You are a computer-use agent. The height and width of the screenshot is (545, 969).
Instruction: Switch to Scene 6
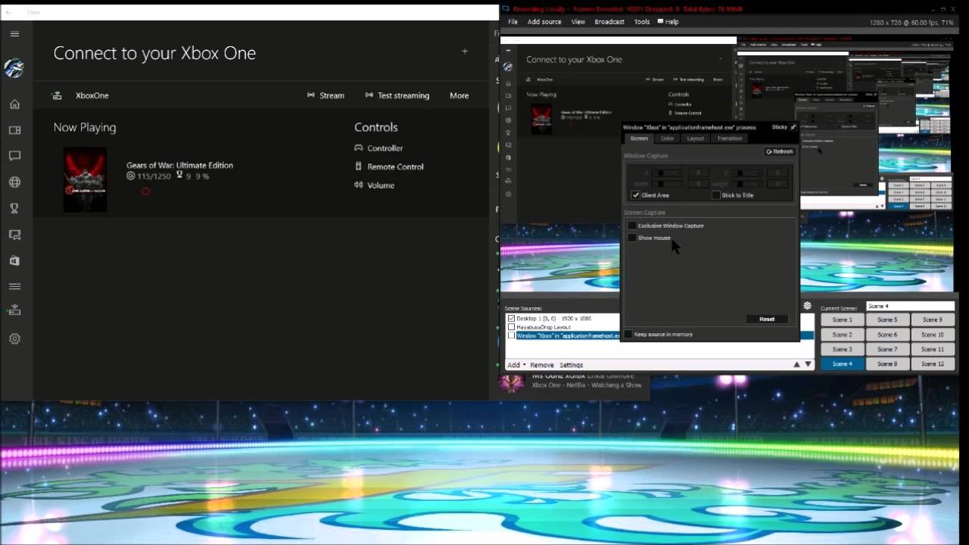point(886,335)
